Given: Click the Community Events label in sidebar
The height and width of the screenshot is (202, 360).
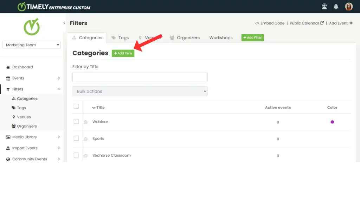Looking at the screenshot, I should 30,159.
